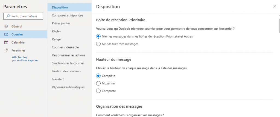Click the Général gear icon

pyautogui.click(x=6, y=26)
